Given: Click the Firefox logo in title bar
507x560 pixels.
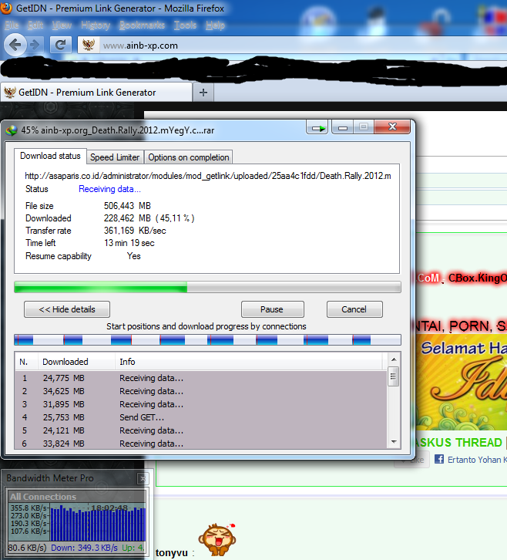Looking at the screenshot, I should coord(6,8).
